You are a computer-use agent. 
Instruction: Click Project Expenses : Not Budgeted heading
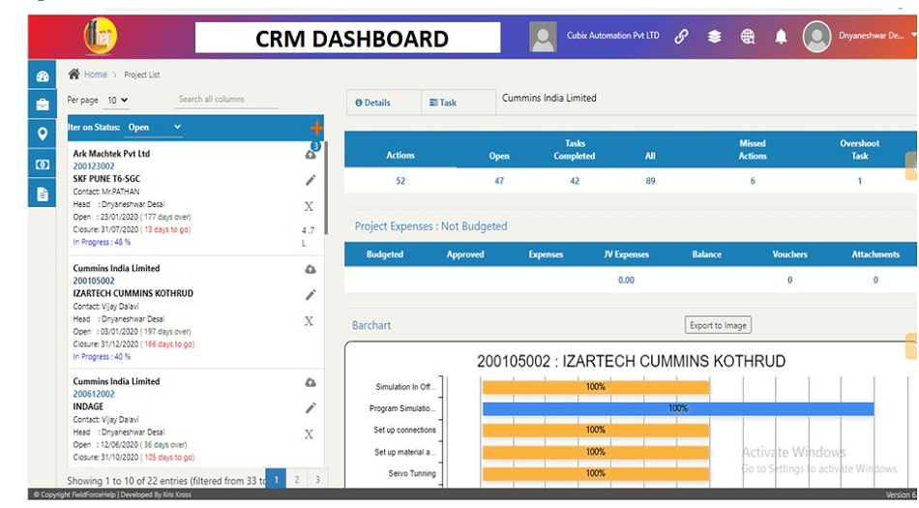tap(430, 226)
